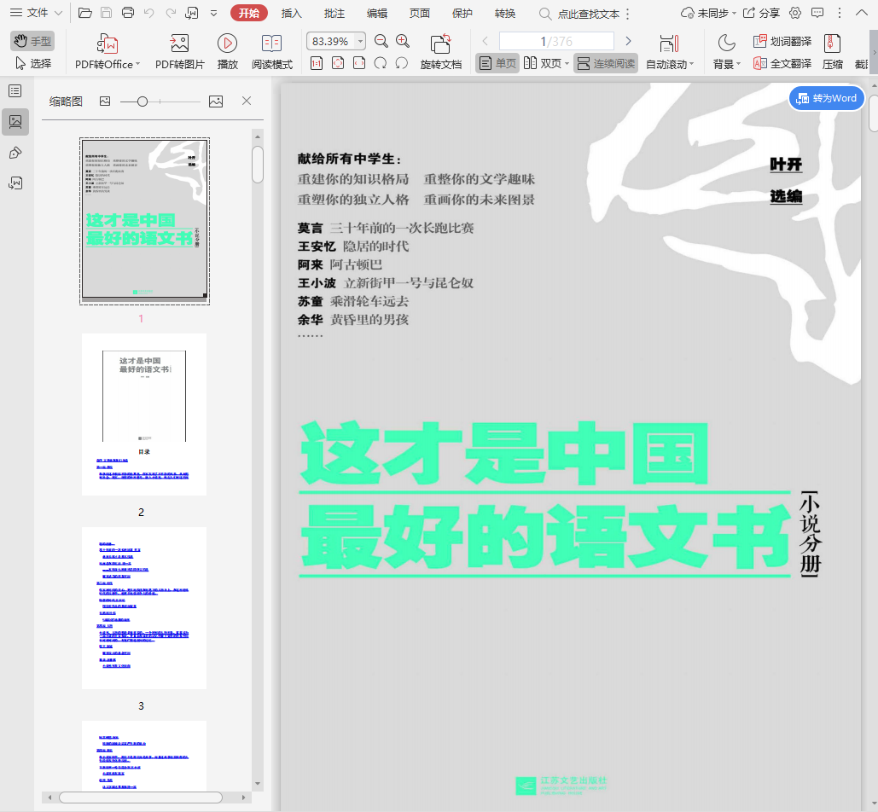Start slideshow with the 播放 icon
This screenshot has height=812, width=878.
tap(227, 44)
